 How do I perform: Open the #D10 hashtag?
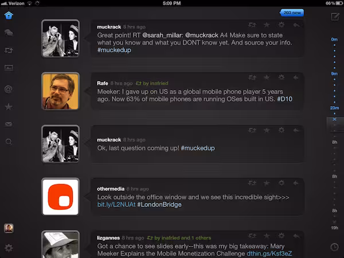(x=284, y=99)
